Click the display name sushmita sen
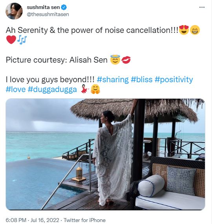The width and height of the screenshot is (212, 224). click(43, 7)
